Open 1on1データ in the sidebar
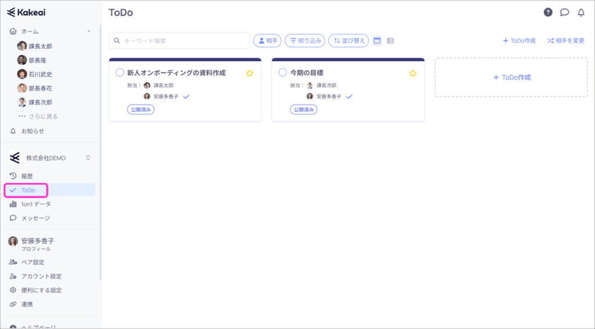Image resolution: width=595 pixels, height=329 pixels. 36,204
